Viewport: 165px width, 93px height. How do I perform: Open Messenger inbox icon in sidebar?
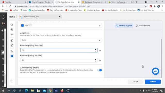tap(12, 30)
